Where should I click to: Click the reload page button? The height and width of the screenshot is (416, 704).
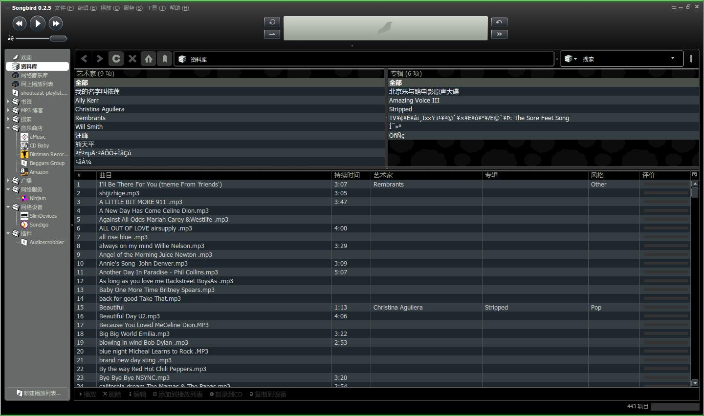116,59
